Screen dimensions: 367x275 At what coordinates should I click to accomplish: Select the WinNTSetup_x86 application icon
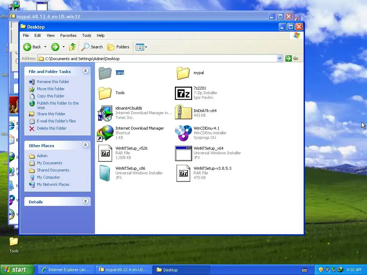[105, 173]
